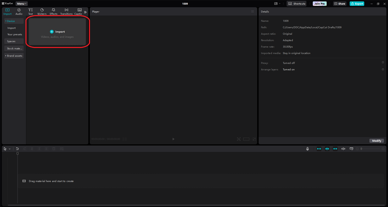Toggle linkage in timeline toolbar

coord(335,149)
